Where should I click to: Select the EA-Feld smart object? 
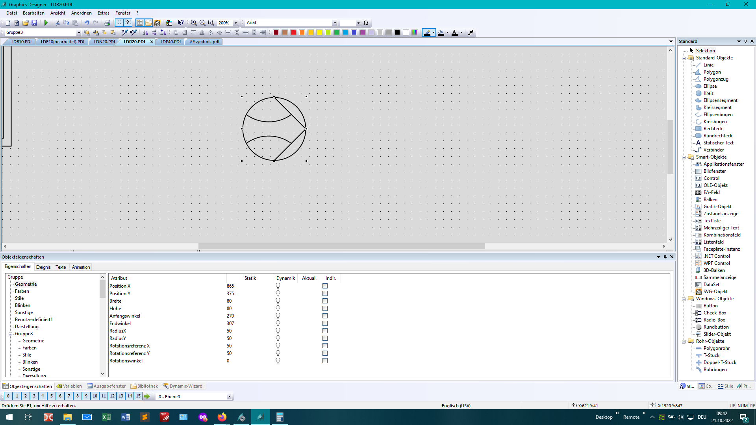(711, 192)
